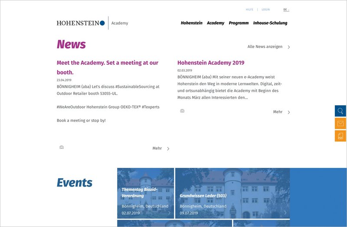Viewport: 347px width, 227px height.
Task: Click the date 02.03.2019
Action: pyautogui.click(x=185, y=70)
